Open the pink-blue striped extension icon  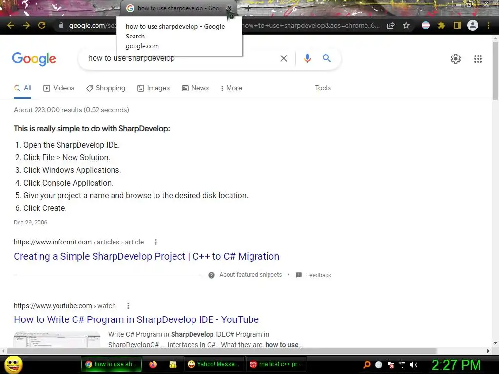tap(426, 25)
